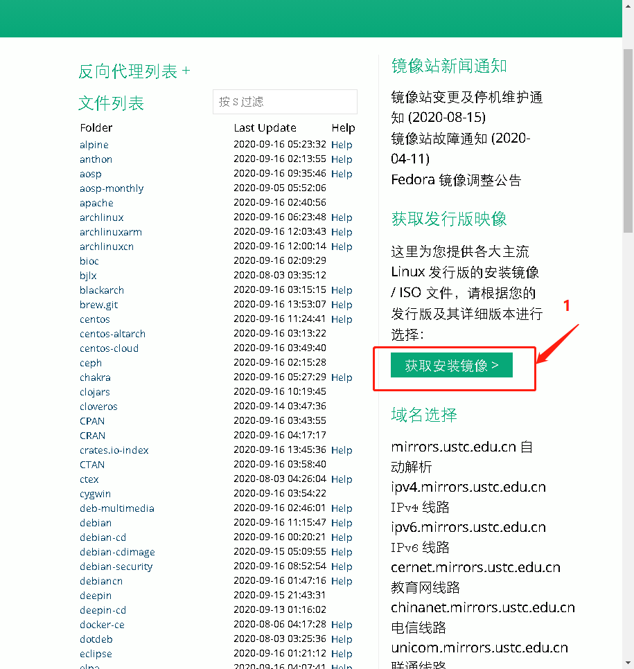Open the archlinuxarm folder
The height and width of the screenshot is (669, 634).
(x=111, y=232)
